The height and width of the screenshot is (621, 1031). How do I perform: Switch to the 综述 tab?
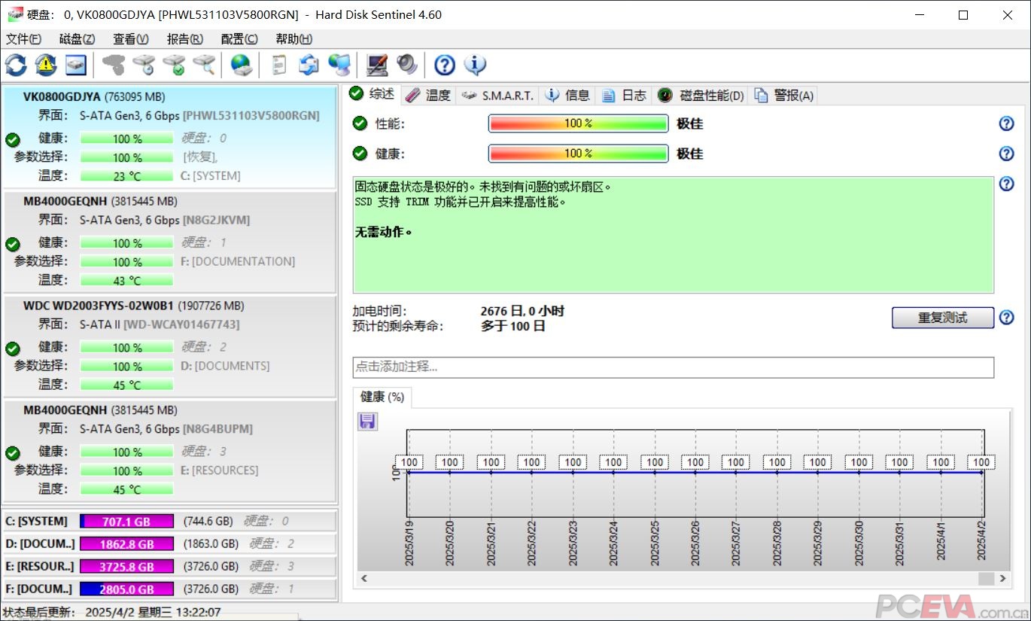[x=373, y=94]
